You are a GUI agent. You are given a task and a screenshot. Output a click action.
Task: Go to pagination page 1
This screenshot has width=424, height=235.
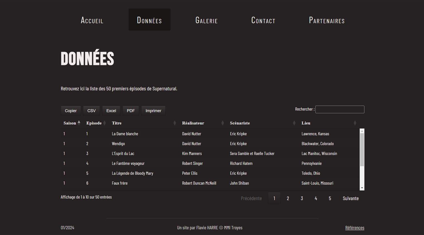tap(274, 198)
